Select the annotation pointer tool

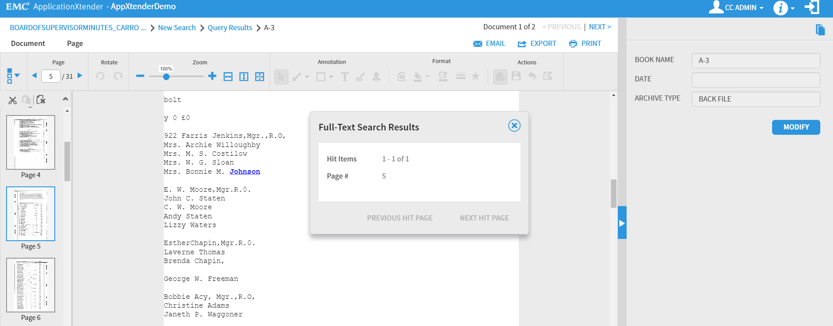click(281, 77)
